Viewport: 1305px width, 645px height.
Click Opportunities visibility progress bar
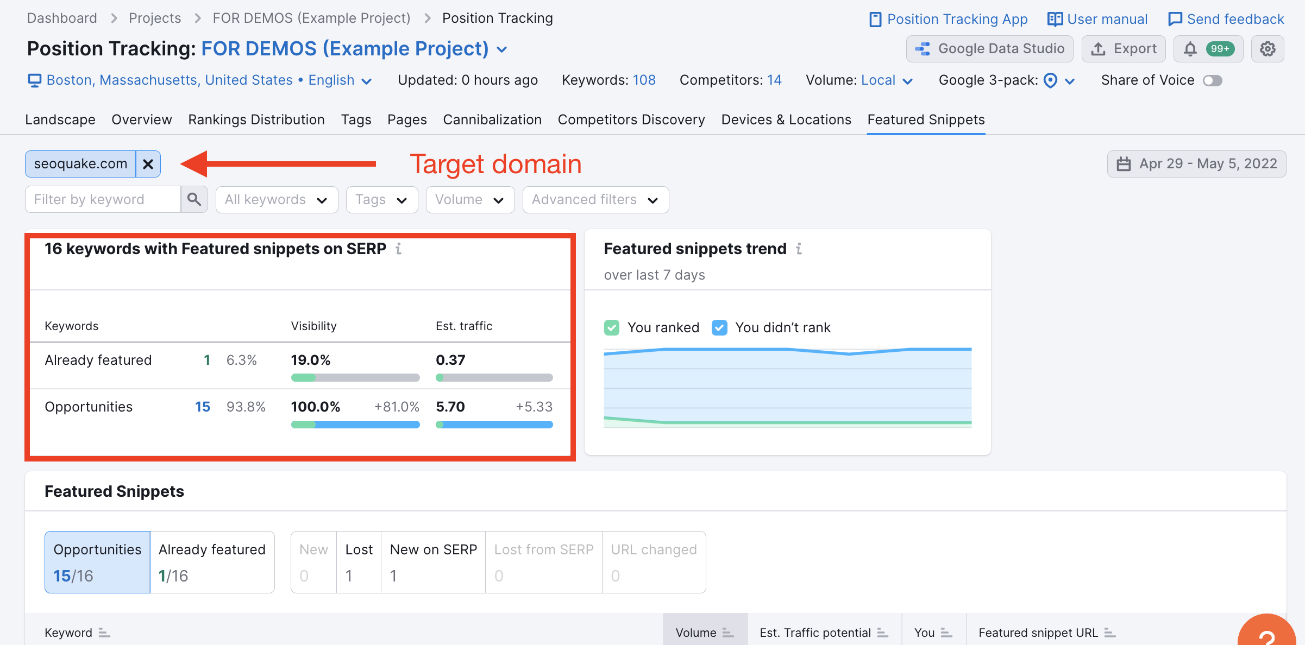pyautogui.click(x=355, y=425)
